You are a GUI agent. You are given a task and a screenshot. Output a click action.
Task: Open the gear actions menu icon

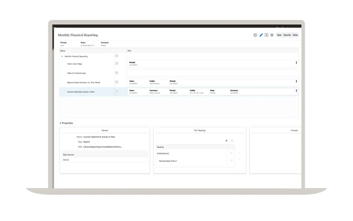coord(272,35)
